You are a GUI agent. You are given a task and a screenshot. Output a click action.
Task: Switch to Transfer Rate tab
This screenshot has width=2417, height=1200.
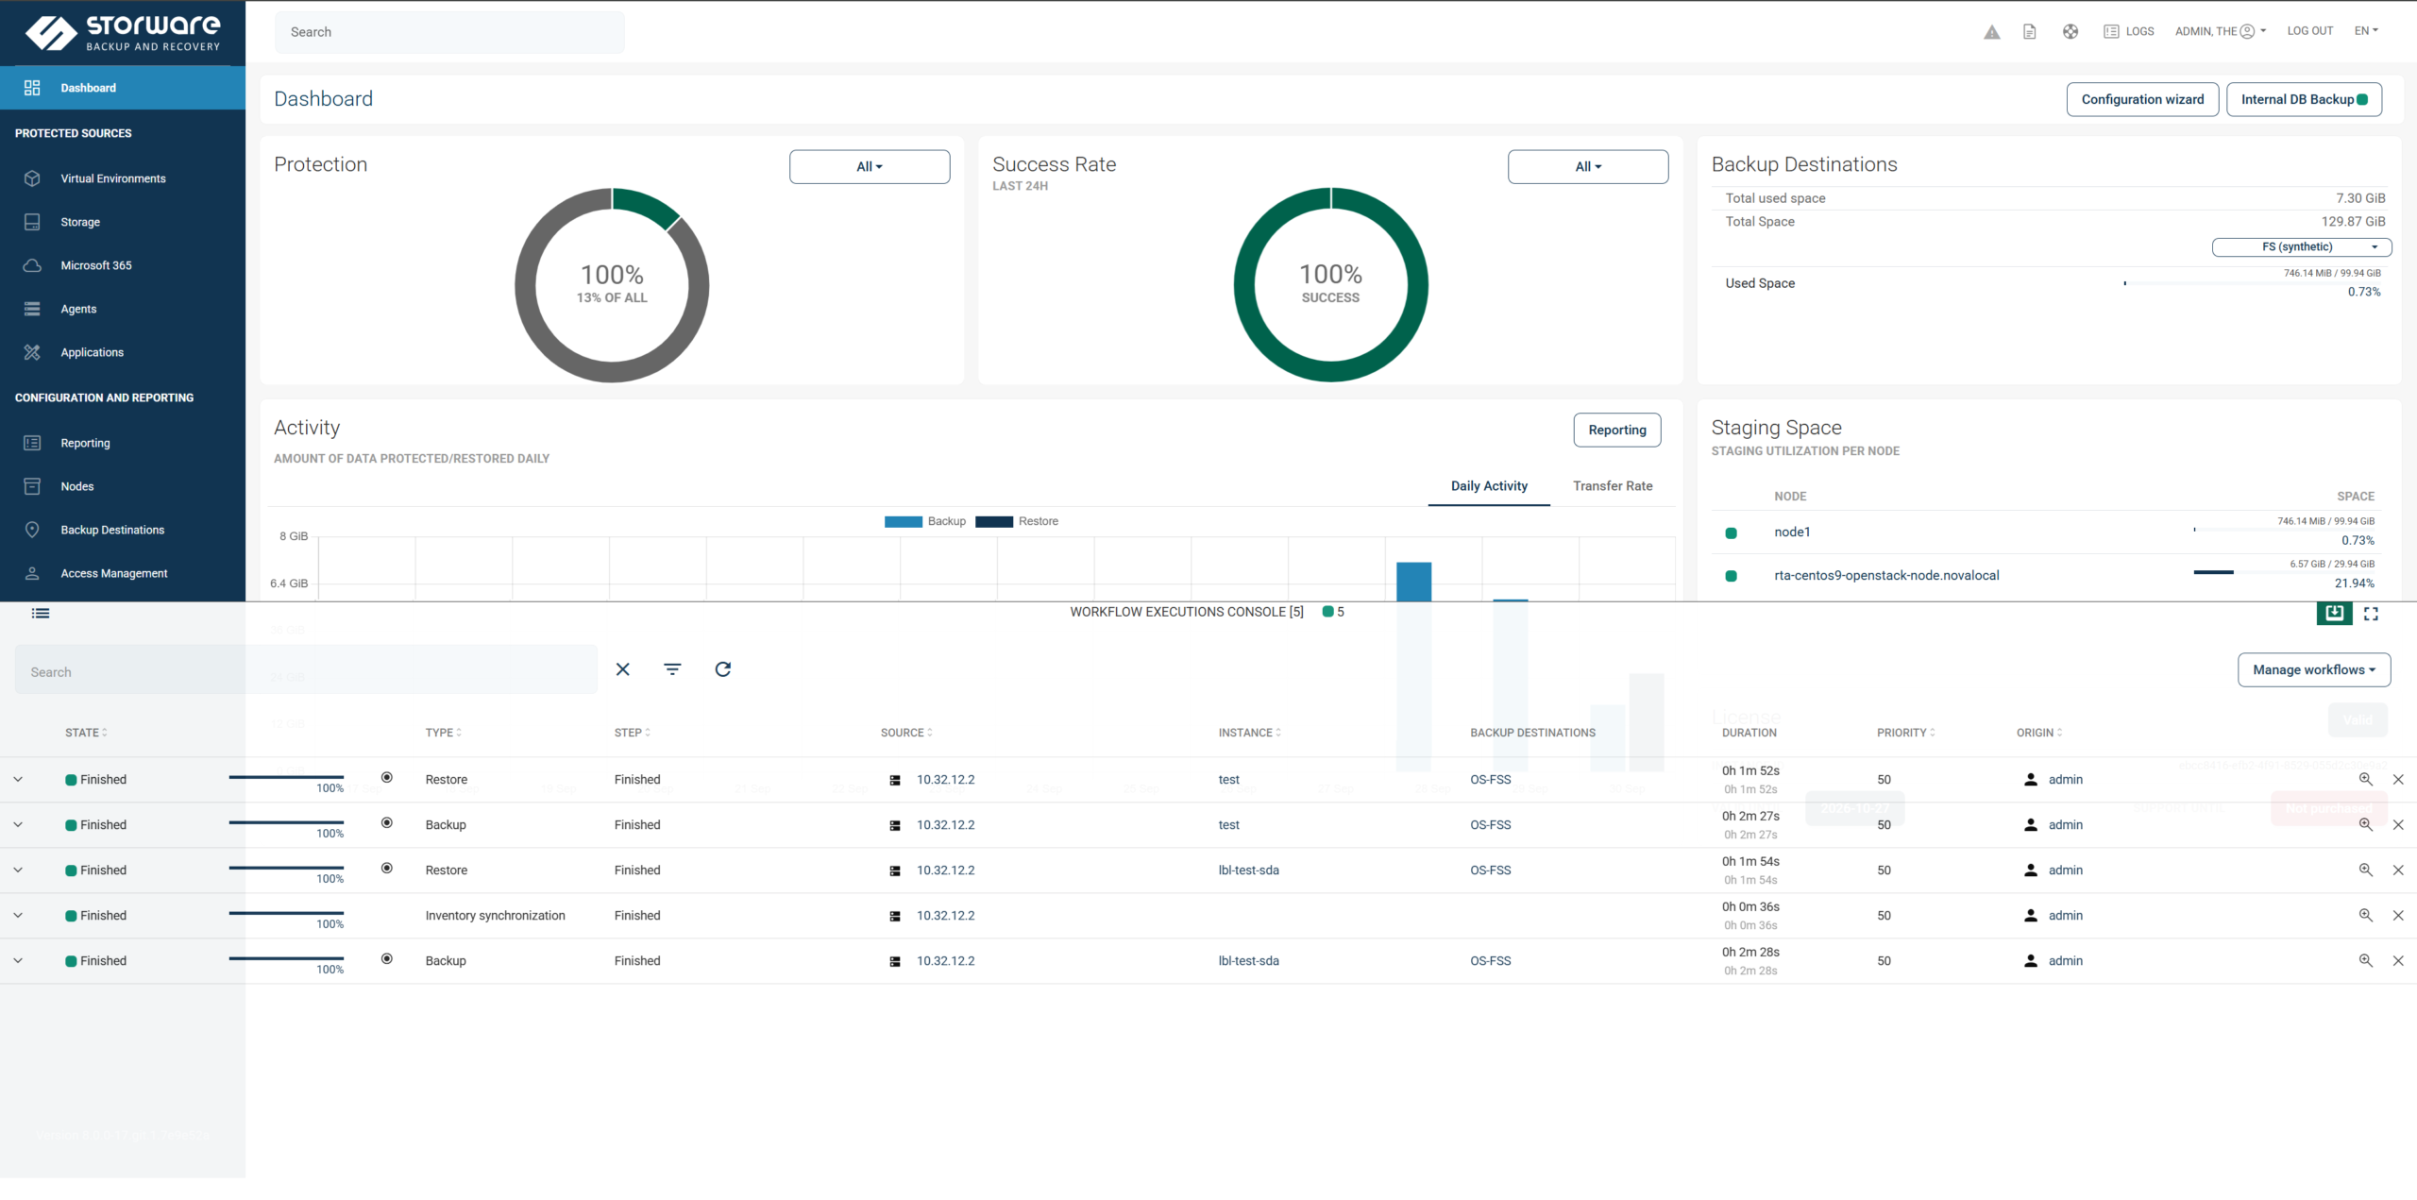pyautogui.click(x=1613, y=486)
